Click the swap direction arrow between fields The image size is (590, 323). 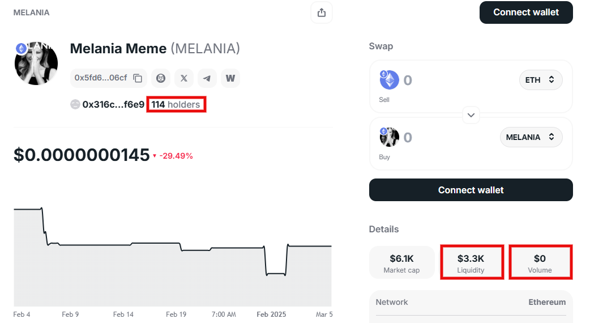tap(471, 115)
